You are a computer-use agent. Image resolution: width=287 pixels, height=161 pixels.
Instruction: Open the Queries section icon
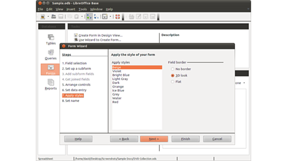click(x=51, y=53)
